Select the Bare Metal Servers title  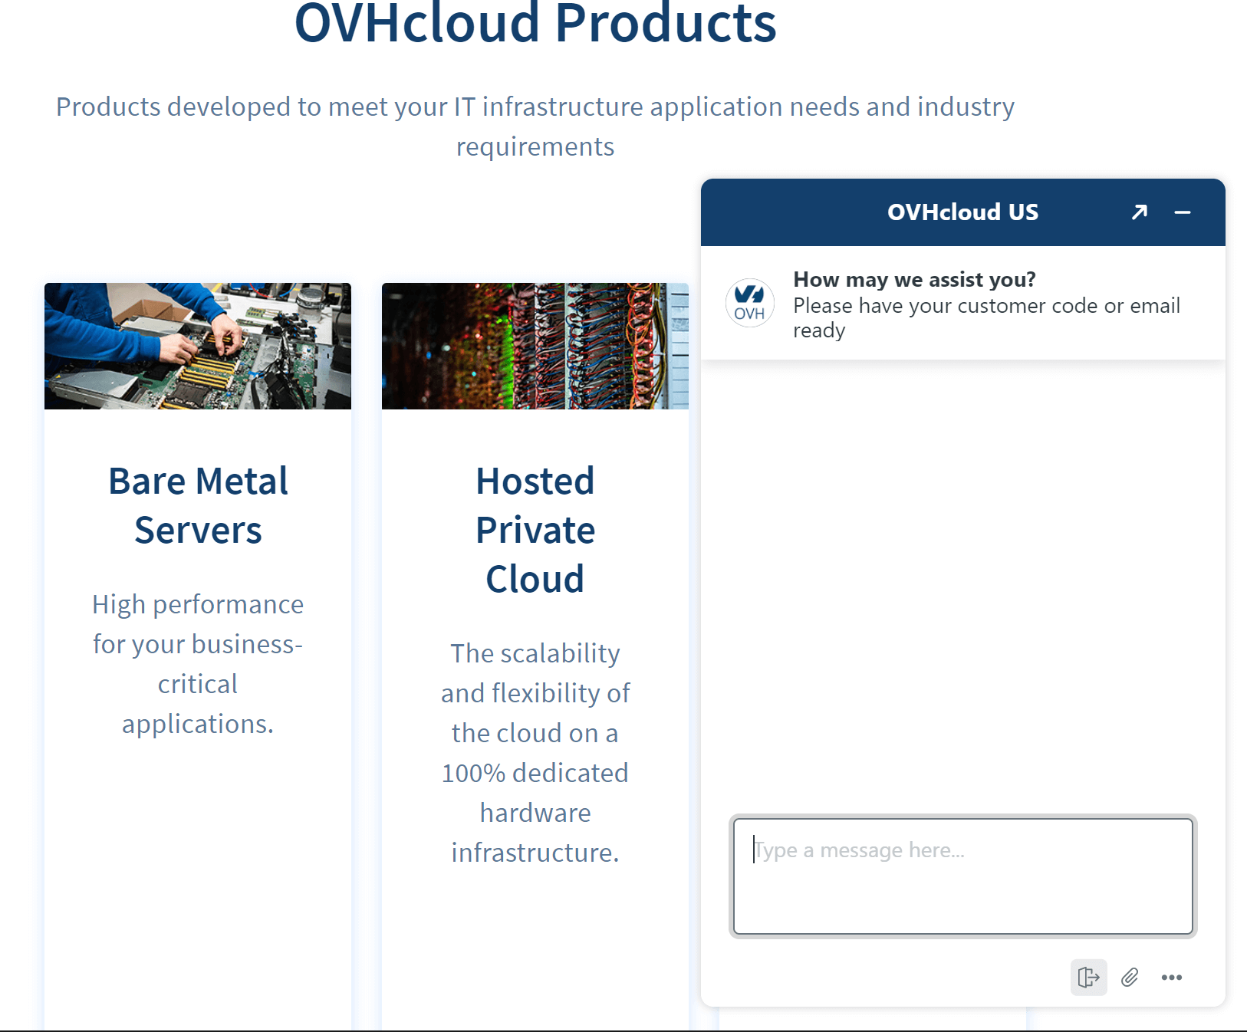pyautogui.click(x=198, y=505)
